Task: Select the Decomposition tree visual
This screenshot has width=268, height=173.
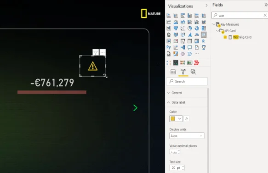Action: [x=182, y=47]
